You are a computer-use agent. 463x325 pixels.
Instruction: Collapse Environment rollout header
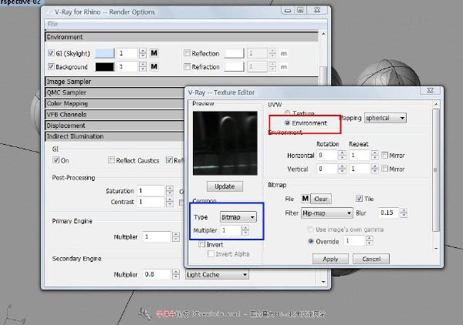click(x=182, y=37)
